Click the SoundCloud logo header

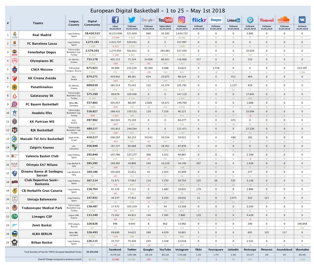(x=283, y=20)
